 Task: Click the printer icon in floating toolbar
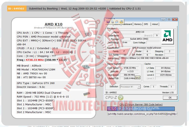(x=112, y=22)
